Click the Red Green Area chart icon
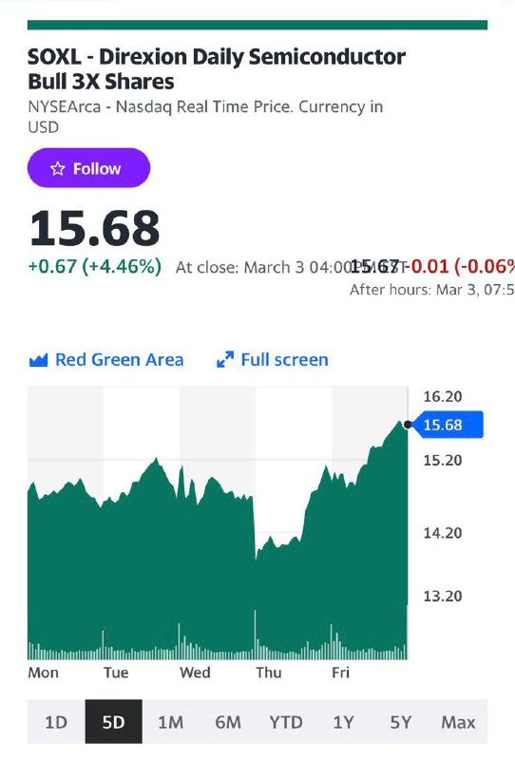This screenshot has width=515, height=760. (x=38, y=360)
